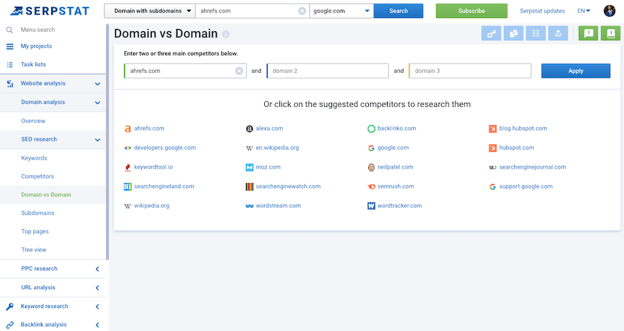Open the google.com search engine dropdown
Screen dimensions: 624x331
pyautogui.click(x=341, y=10)
